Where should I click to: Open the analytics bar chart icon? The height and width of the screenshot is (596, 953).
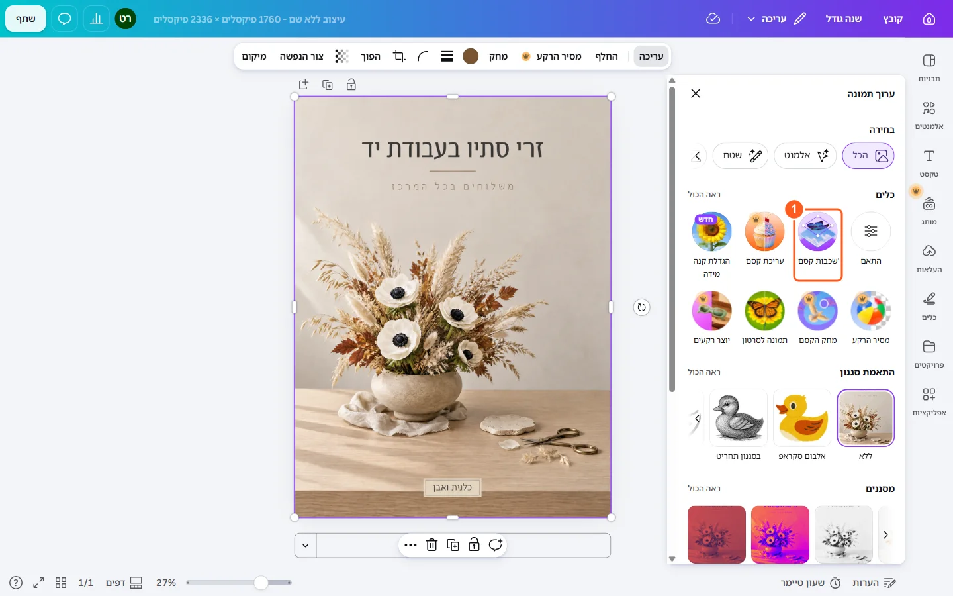pos(97,19)
